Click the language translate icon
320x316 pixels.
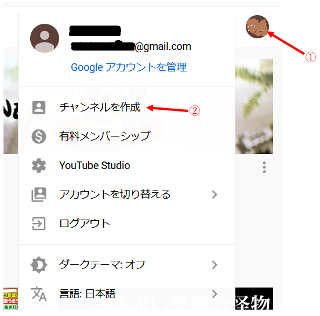[39, 294]
